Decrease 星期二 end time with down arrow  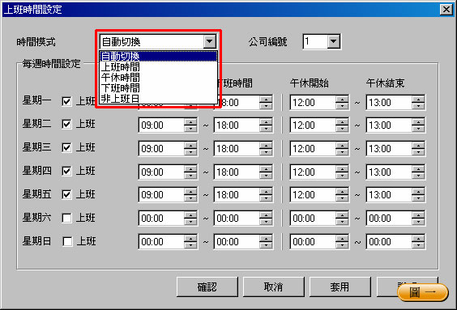[x=266, y=129]
